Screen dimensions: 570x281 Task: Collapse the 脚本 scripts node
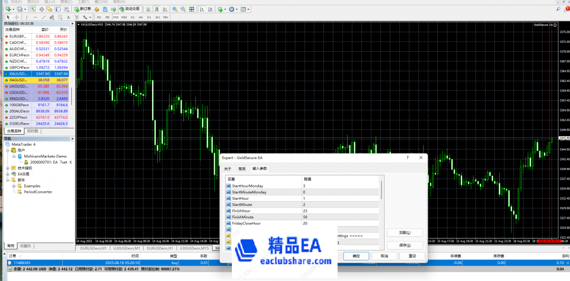[x=8, y=180]
